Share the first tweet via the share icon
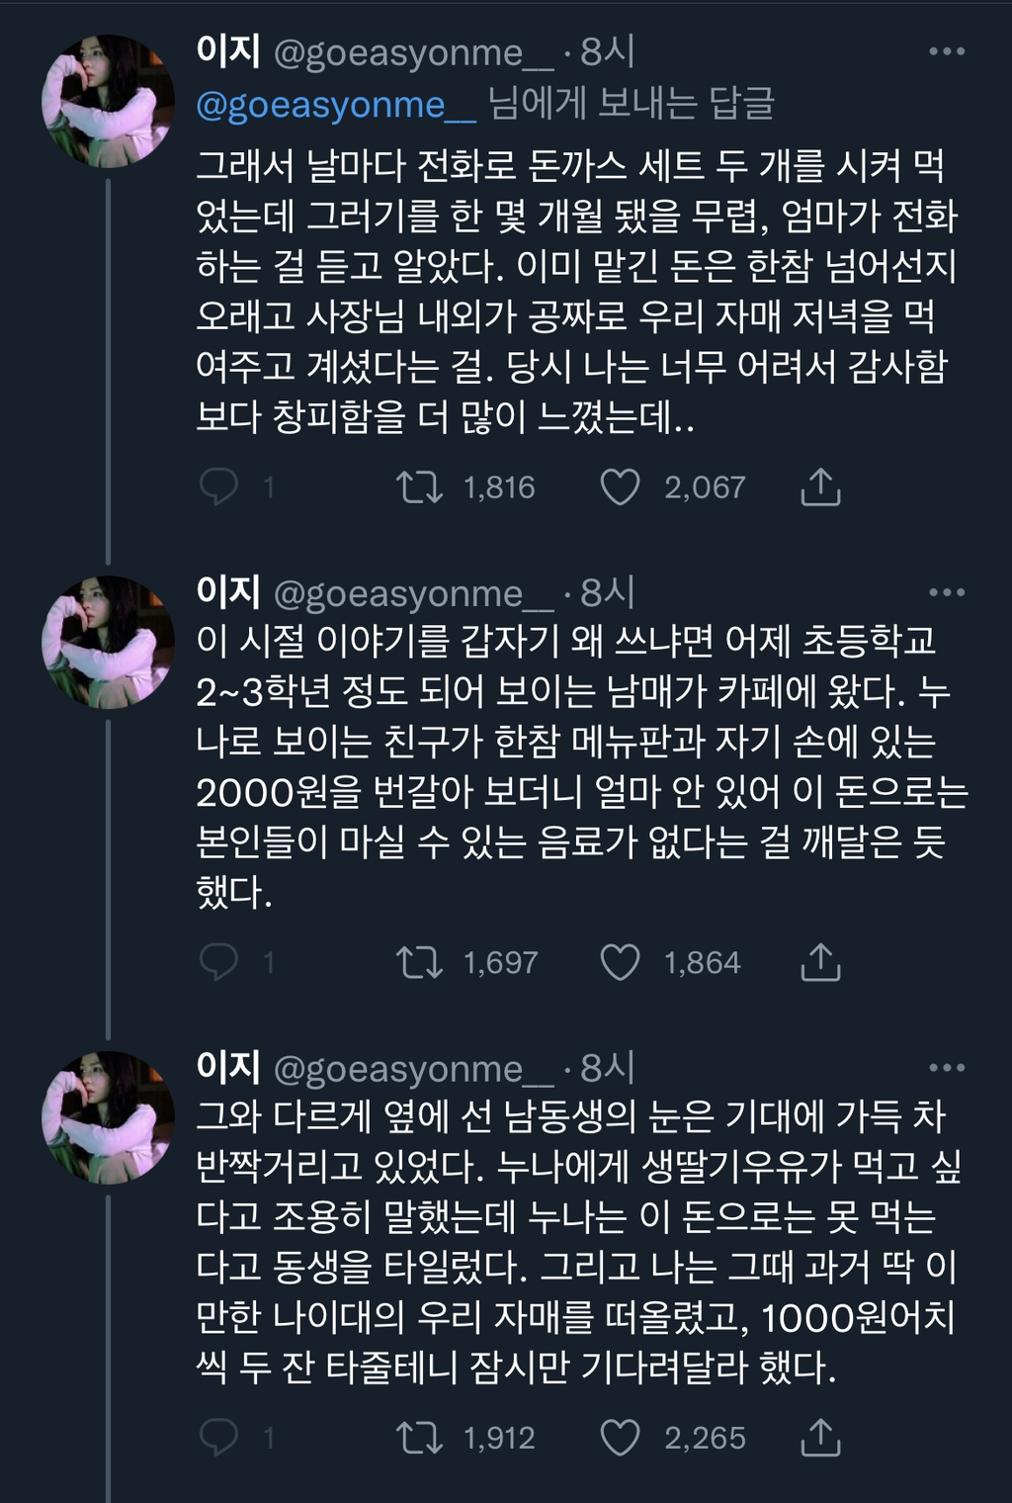This screenshot has height=1503, width=1012. [818, 486]
